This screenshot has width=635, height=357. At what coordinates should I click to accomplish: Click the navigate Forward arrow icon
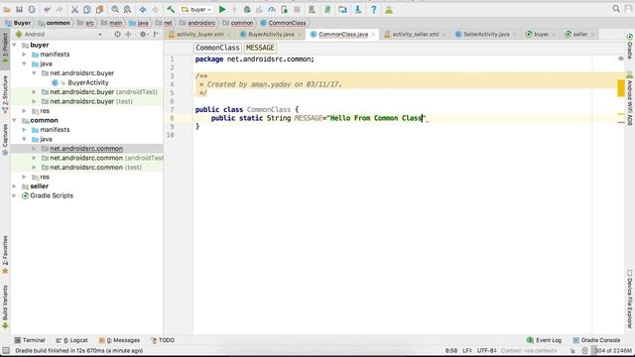pos(155,9)
